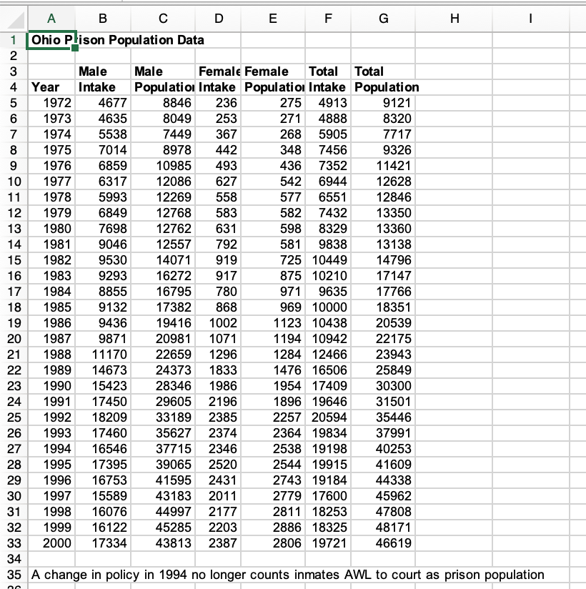
Task: Click female intake value 1002
Action: click(x=218, y=323)
